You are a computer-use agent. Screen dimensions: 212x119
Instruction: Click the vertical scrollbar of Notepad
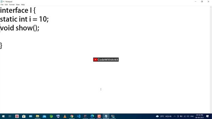pyautogui.click(x=211, y=59)
